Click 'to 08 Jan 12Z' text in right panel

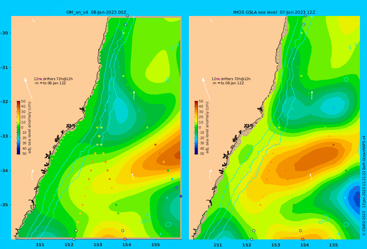point(232,83)
